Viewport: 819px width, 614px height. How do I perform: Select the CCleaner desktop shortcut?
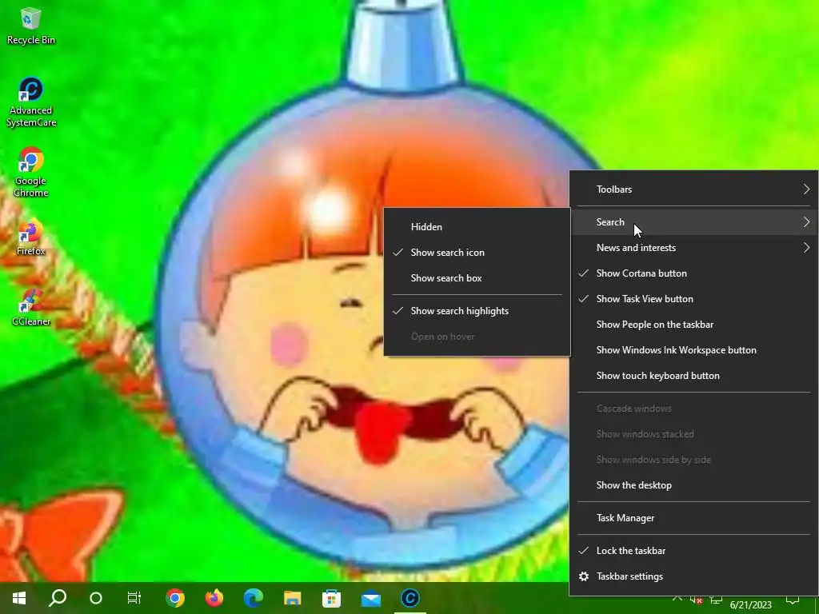pyautogui.click(x=31, y=307)
